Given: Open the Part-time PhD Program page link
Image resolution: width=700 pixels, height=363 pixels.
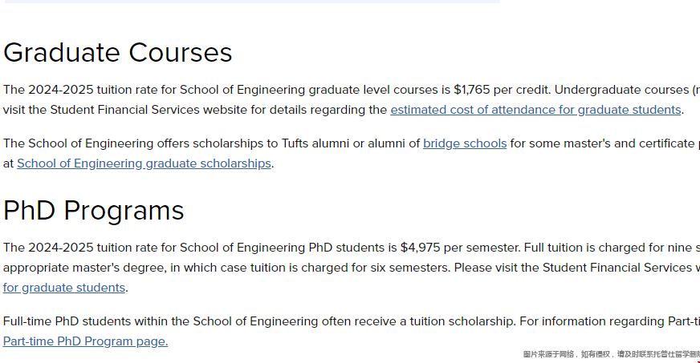Looking at the screenshot, I should pos(85,341).
